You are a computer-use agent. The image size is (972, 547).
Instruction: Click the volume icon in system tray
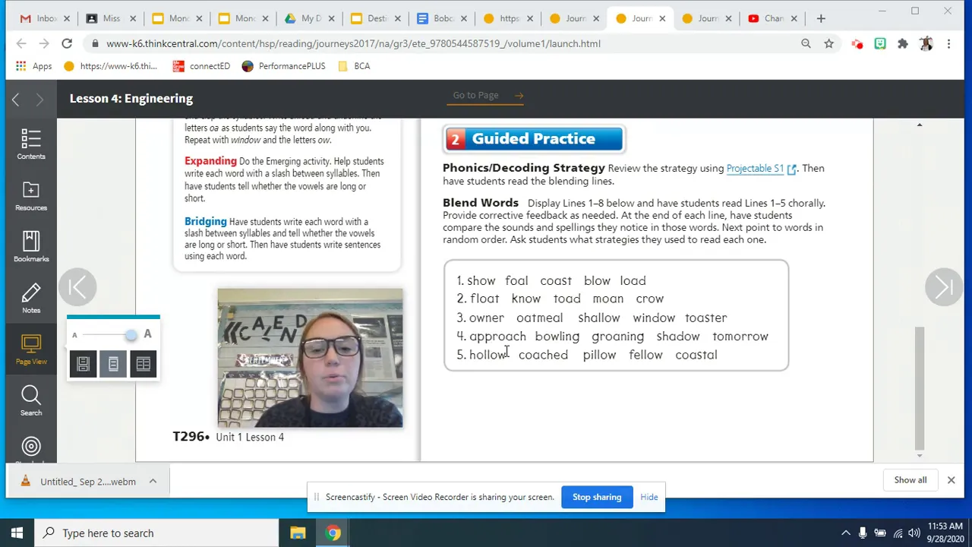[x=914, y=533]
